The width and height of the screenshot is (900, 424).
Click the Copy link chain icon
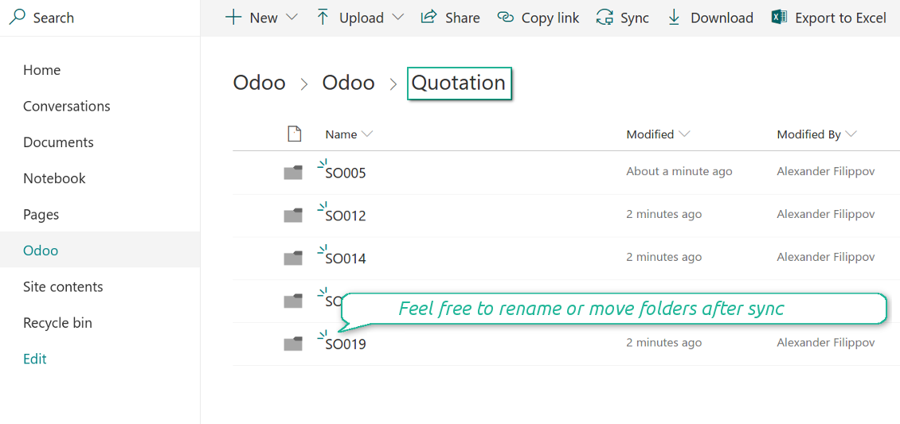(x=506, y=17)
